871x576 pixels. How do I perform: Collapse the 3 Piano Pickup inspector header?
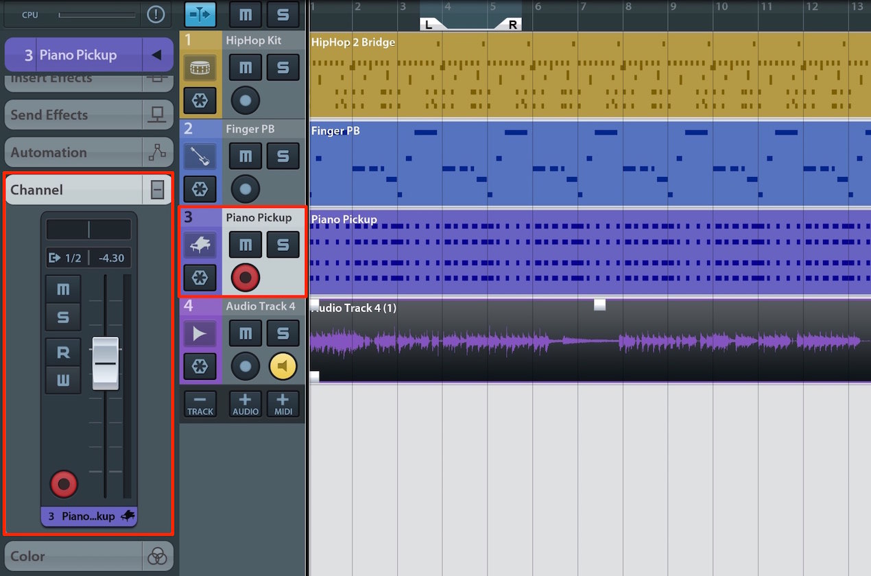(x=157, y=55)
